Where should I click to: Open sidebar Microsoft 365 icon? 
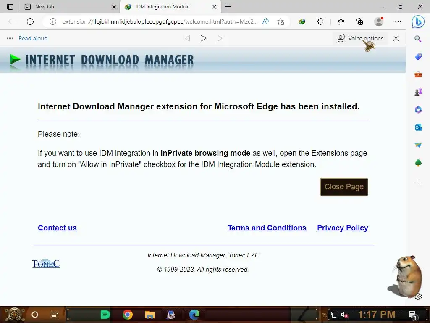point(418,110)
